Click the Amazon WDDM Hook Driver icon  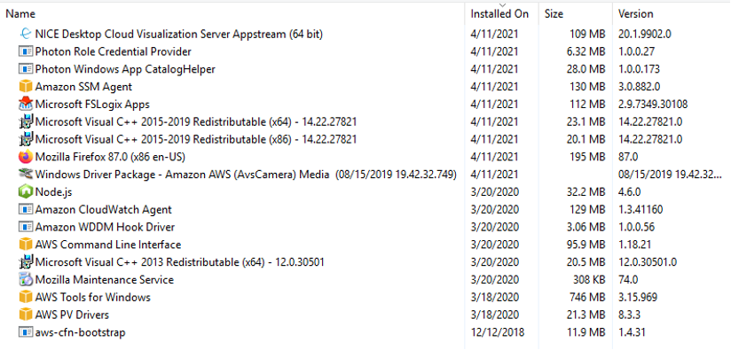coord(26,227)
